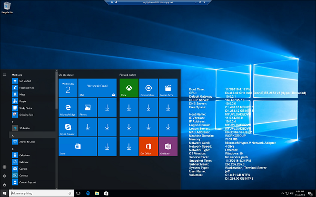Viewport: 316px width, 197px height.
Task: Open the Action Center notifications icon
Action: pyautogui.click(x=310, y=193)
